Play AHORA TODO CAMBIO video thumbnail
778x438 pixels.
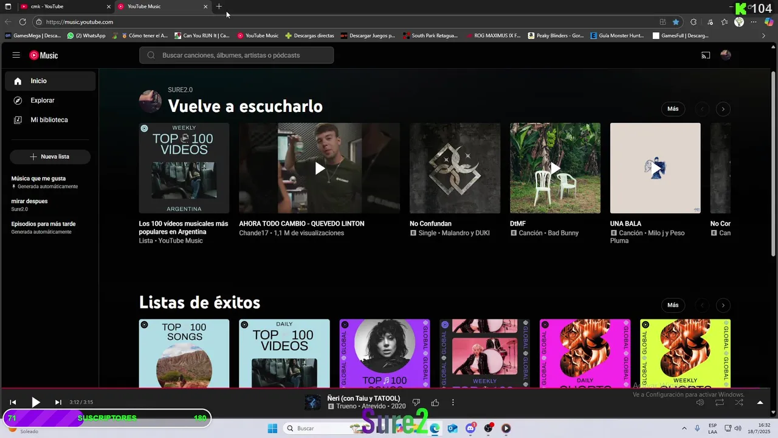coord(320,168)
